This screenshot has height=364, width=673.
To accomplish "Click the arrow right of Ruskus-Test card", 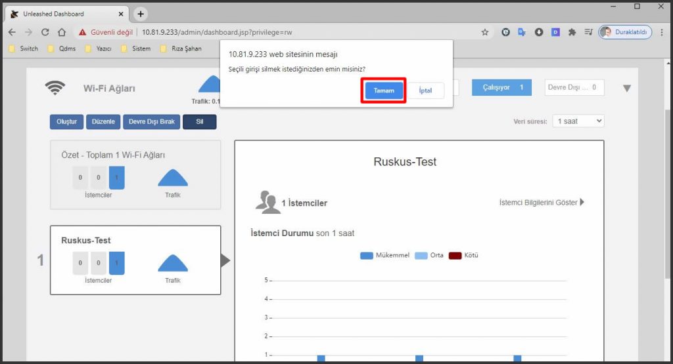I will [226, 260].
